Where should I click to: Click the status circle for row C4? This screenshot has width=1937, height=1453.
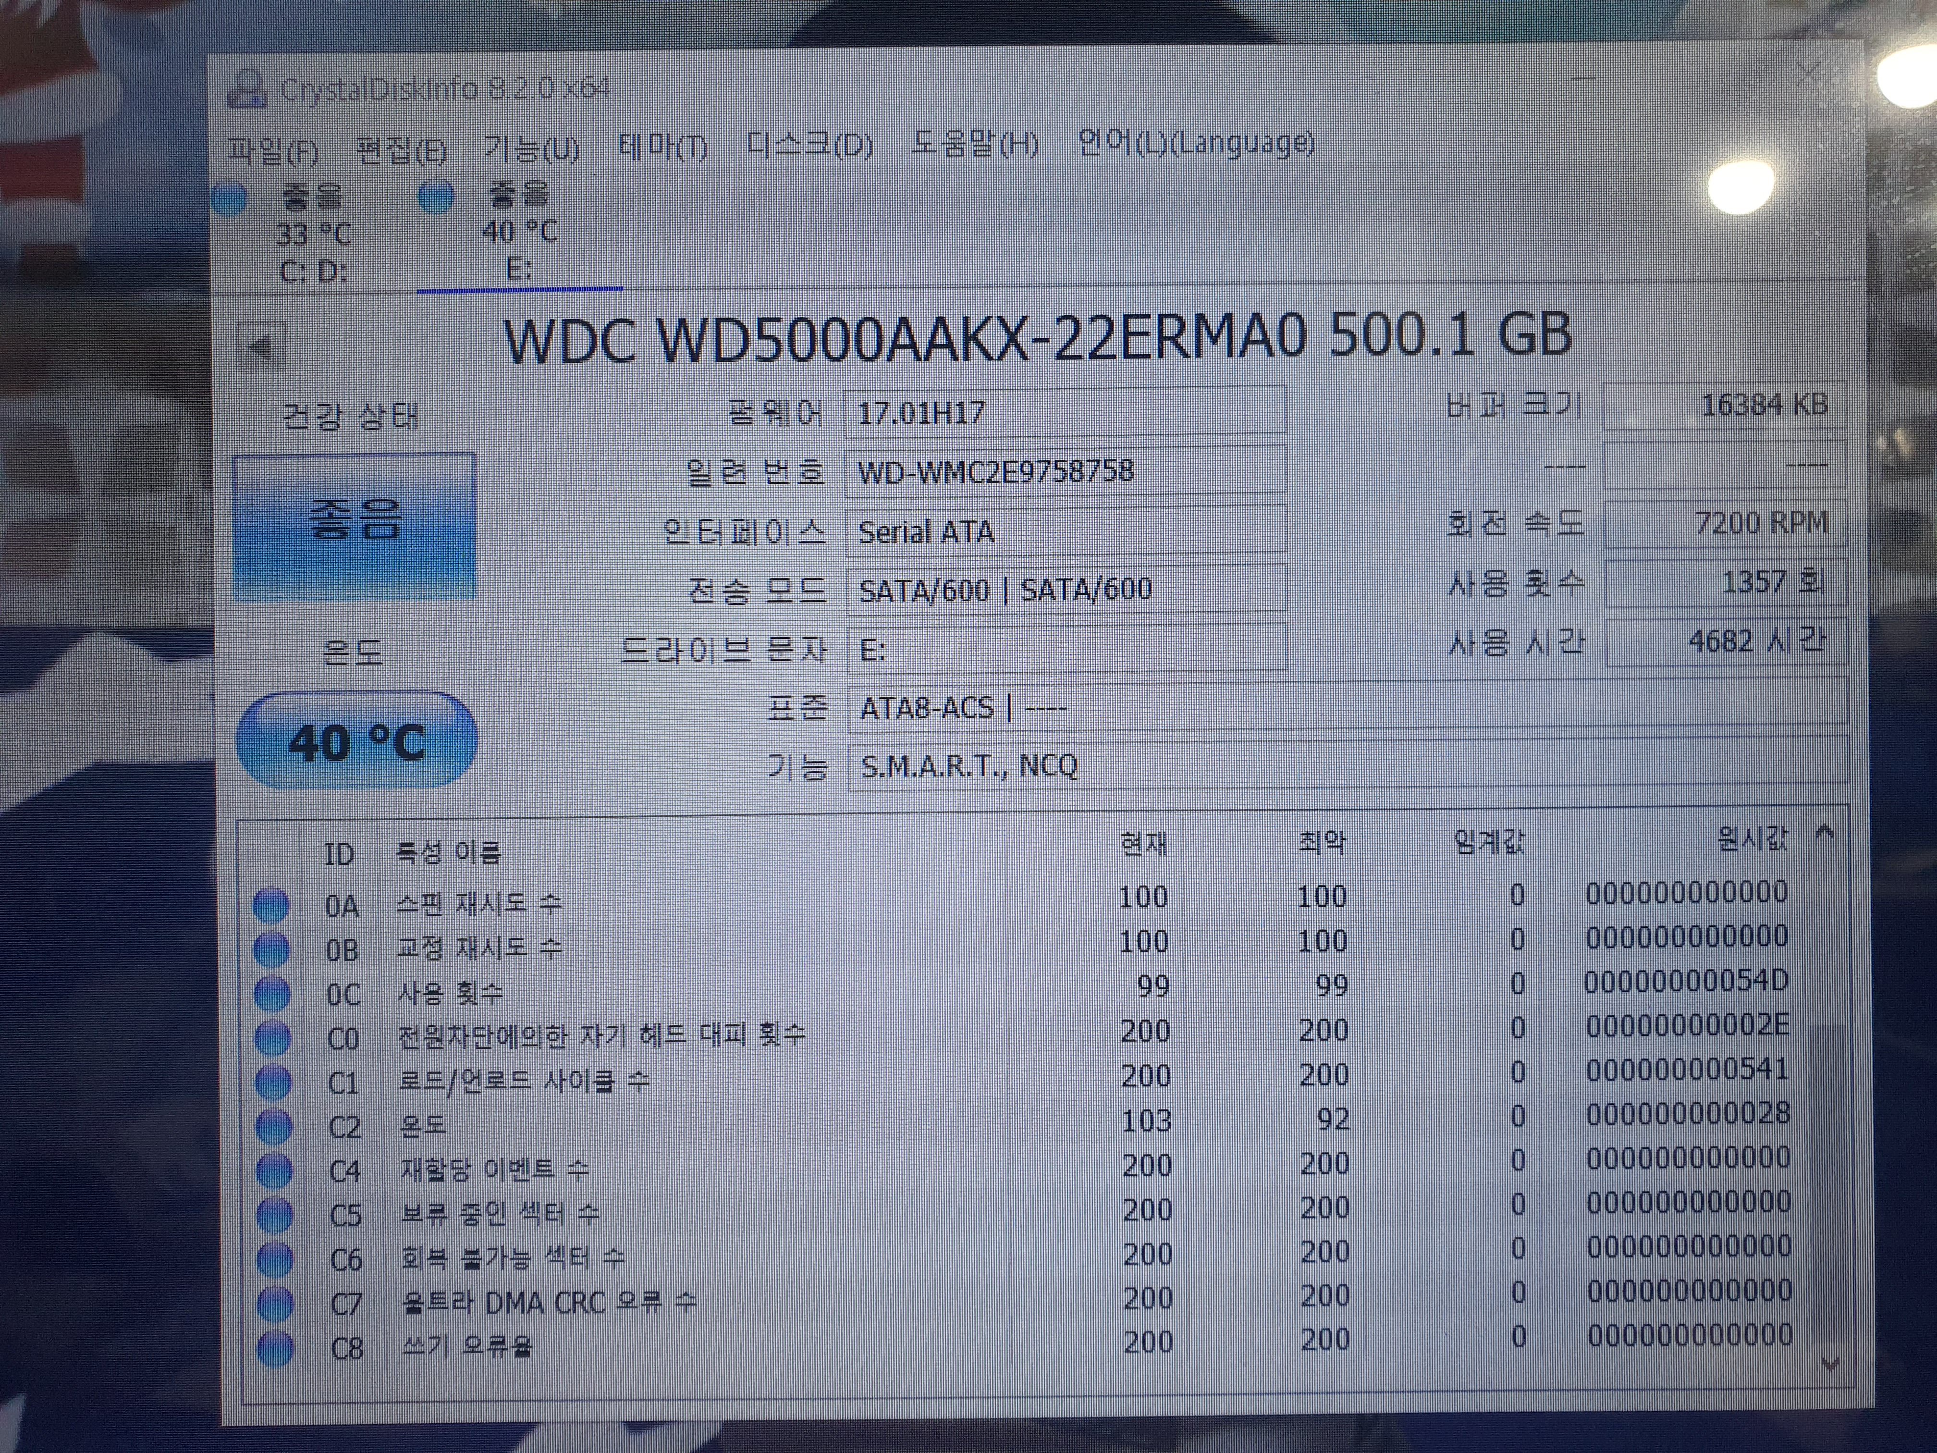click(x=274, y=1172)
